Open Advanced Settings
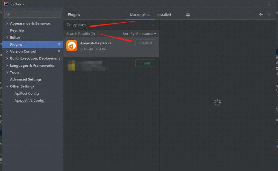 pyautogui.click(x=26, y=79)
